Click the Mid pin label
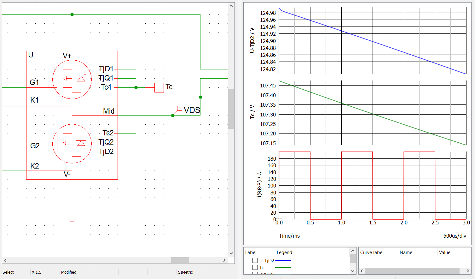475x279 pixels. pos(109,111)
